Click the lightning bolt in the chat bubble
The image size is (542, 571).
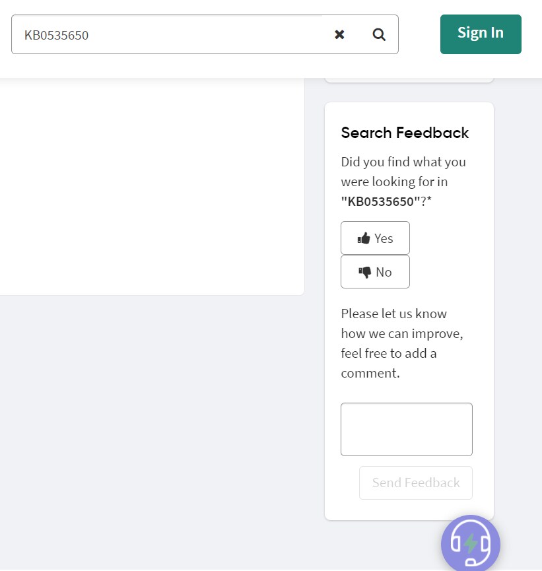tap(470, 543)
